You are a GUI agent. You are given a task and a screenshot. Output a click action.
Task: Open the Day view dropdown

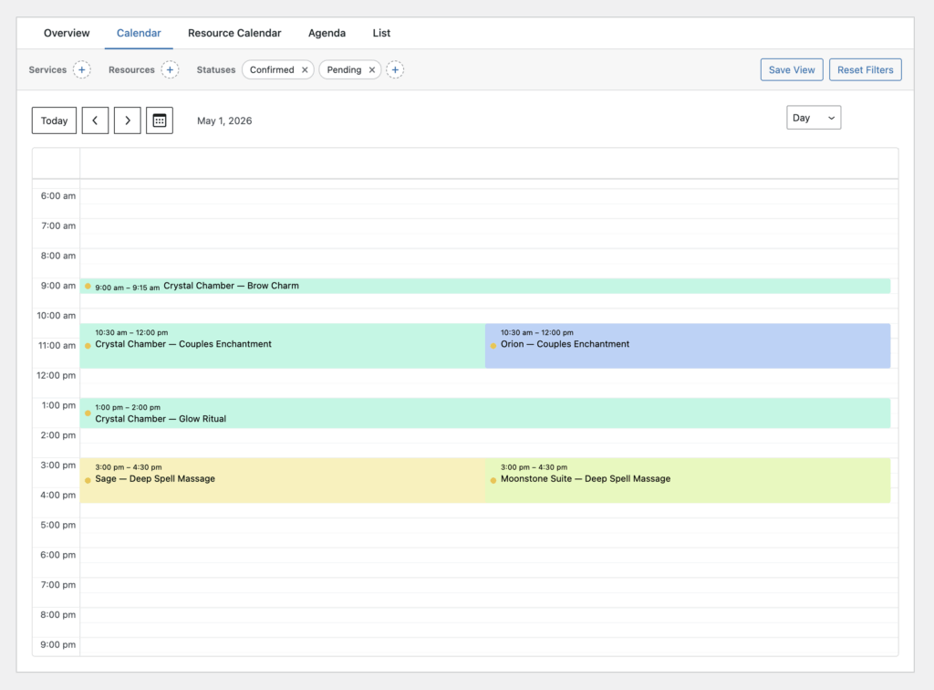813,117
